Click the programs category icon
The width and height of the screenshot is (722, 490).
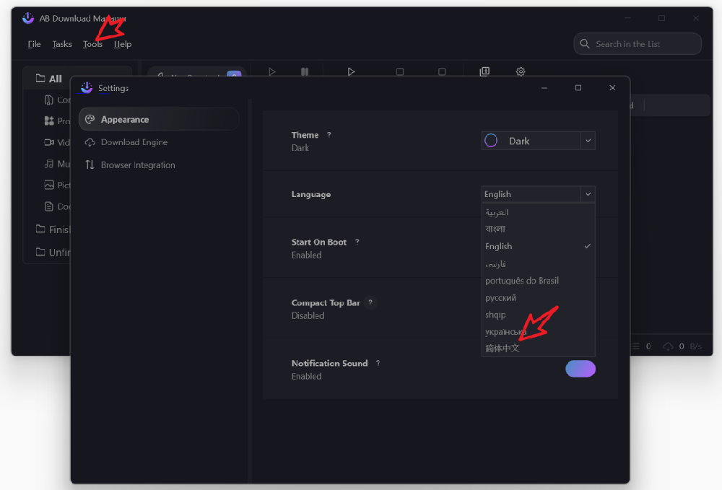(49, 121)
